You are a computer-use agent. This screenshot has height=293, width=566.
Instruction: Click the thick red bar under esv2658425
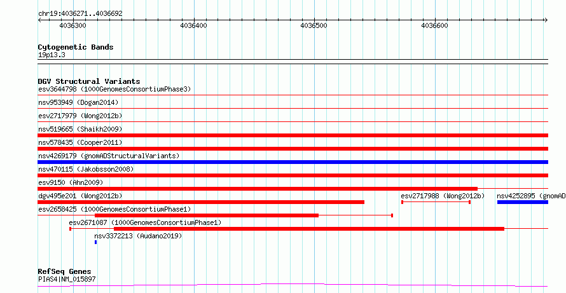point(207,215)
